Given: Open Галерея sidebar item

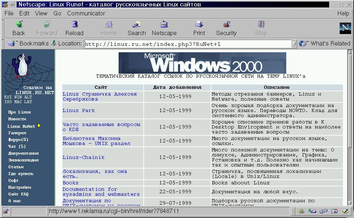Looking at the screenshot, I should (17, 133).
